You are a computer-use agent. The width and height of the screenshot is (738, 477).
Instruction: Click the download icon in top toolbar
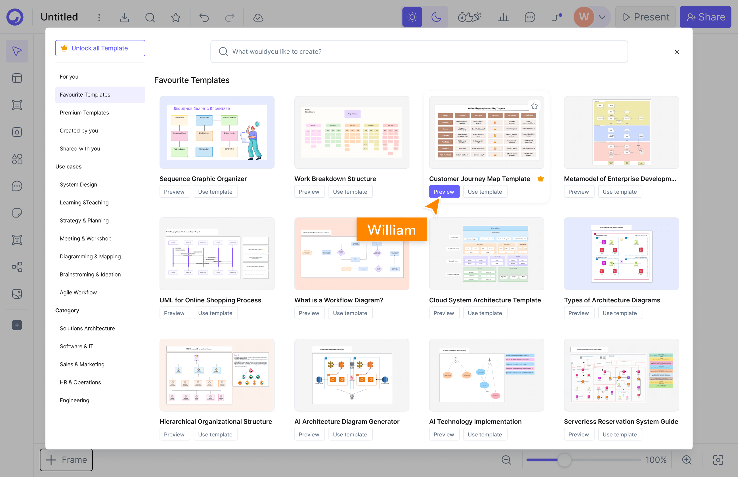tap(124, 17)
